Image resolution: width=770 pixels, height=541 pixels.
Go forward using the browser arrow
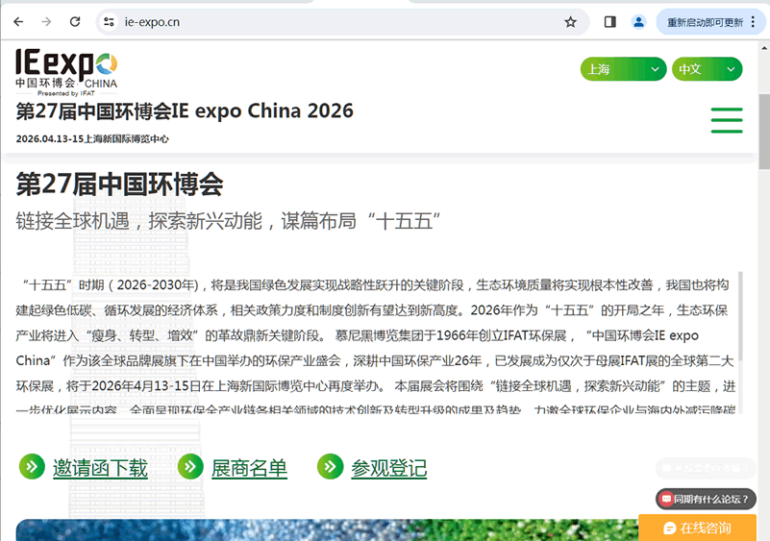tap(47, 22)
